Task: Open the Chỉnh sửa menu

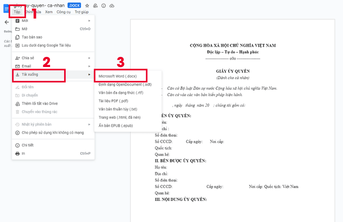Action: tap(33, 12)
